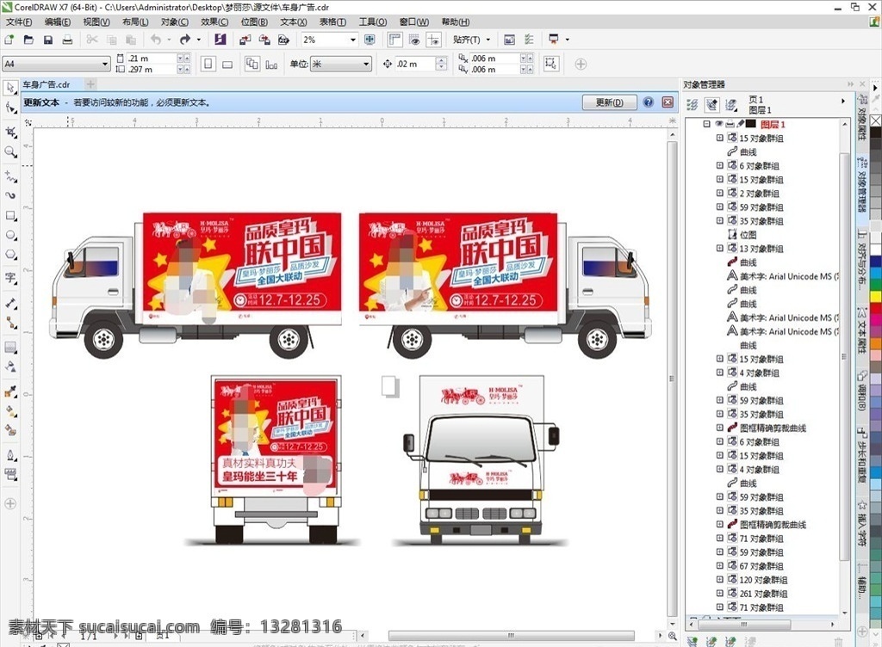Choose the Crop tool
This screenshot has height=647, width=882.
[10, 132]
